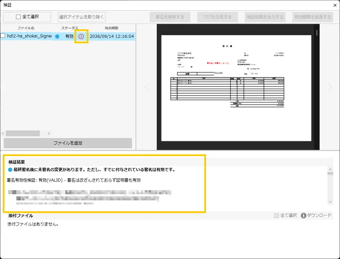Click the PDF document preview page
This screenshot has height=259, width=340.
click(x=236, y=88)
